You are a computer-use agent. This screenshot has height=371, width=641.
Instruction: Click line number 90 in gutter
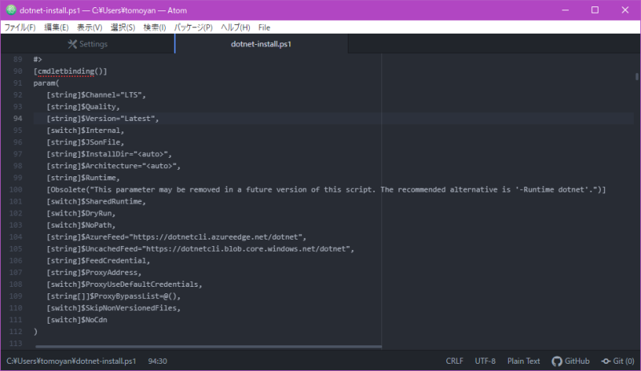(18, 71)
